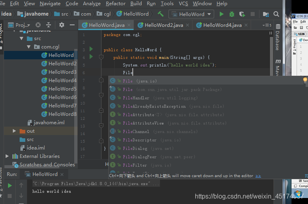Open the Navigate menu
The image size is (308, 204).
pos(50,4)
